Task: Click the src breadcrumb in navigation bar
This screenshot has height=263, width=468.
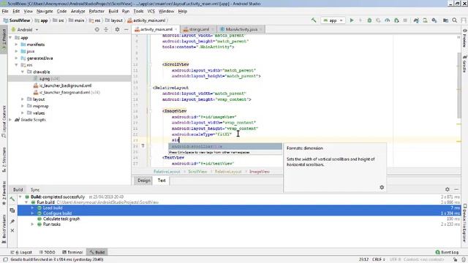Action: coord(58,20)
